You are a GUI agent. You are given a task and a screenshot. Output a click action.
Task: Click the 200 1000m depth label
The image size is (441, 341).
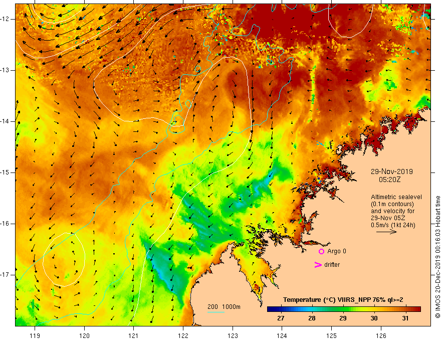(x=224, y=307)
